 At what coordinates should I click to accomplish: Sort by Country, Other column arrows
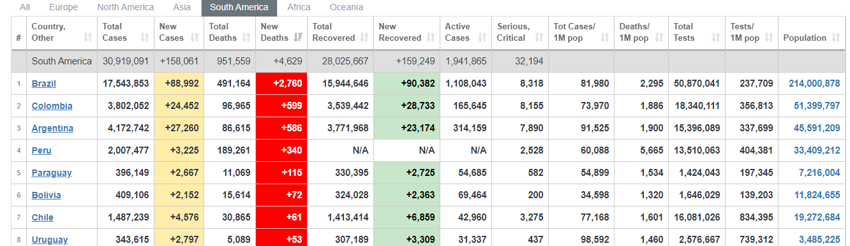coord(89,38)
